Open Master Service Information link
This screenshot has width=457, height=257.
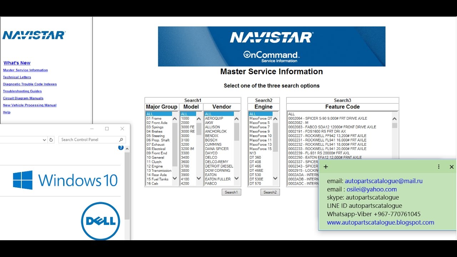[x=25, y=70]
